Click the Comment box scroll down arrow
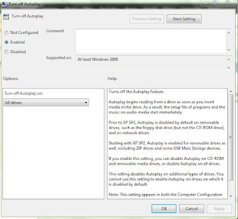Viewport: 238px width, 219px height. (229, 50)
